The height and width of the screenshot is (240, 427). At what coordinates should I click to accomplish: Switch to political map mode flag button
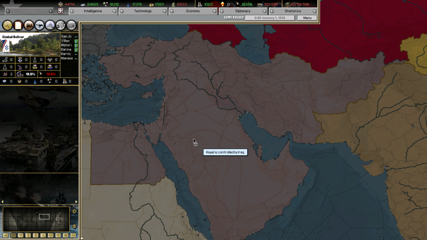point(13,235)
